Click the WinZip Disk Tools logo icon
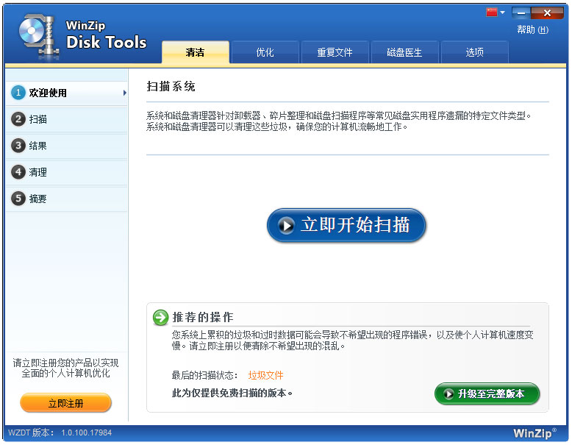The width and height of the screenshot is (572, 445). pos(40,36)
